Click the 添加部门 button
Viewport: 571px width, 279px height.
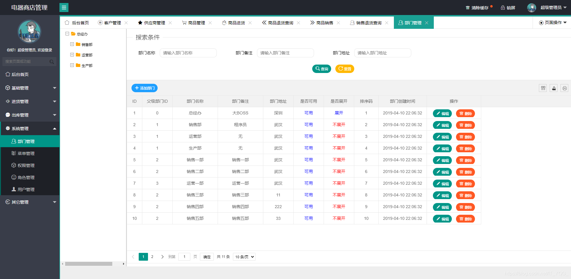pyautogui.click(x=144, y=88)
